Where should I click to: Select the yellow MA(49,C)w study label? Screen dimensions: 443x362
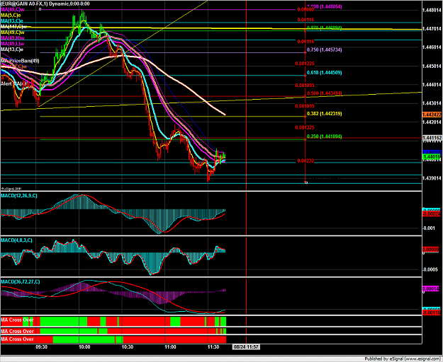13,32
